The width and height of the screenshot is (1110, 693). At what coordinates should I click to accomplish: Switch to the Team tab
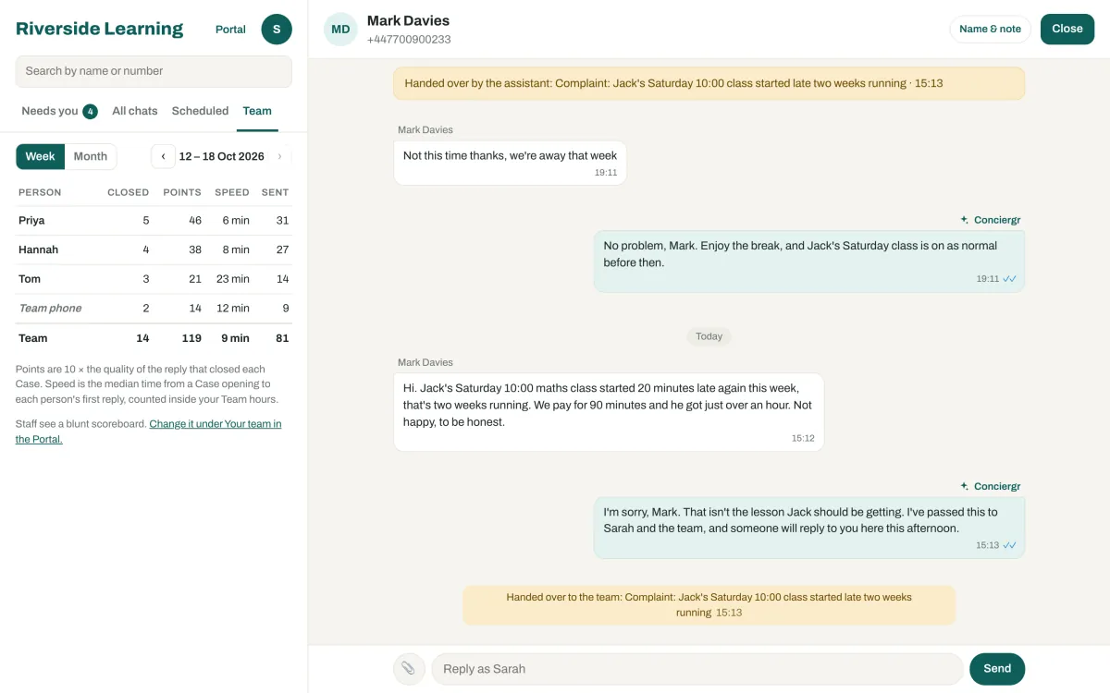[x=257, y=111]
